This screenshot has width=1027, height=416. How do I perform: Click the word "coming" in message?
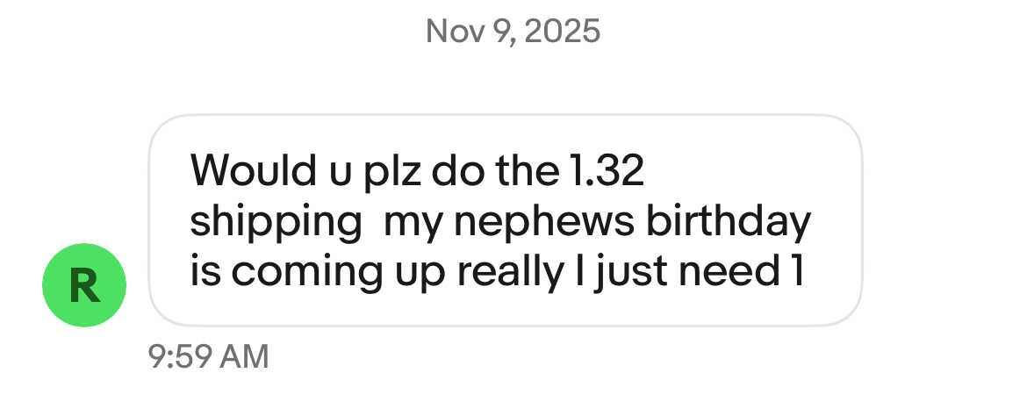click(306, 274)
